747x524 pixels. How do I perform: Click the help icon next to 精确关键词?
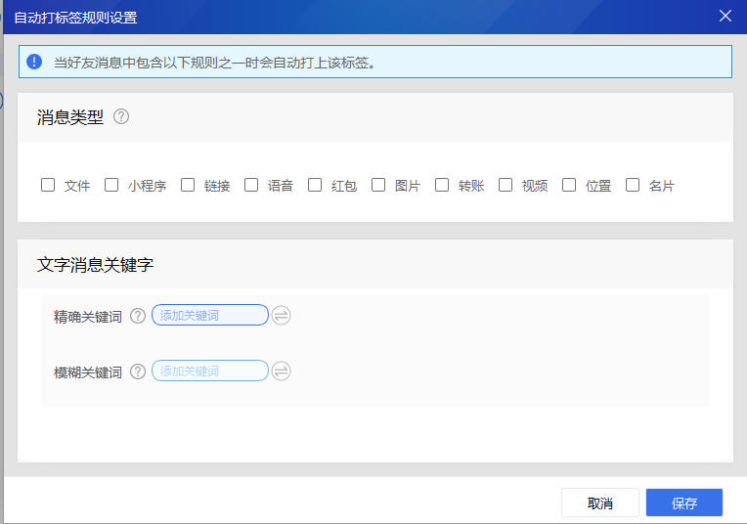coord(138,316)
